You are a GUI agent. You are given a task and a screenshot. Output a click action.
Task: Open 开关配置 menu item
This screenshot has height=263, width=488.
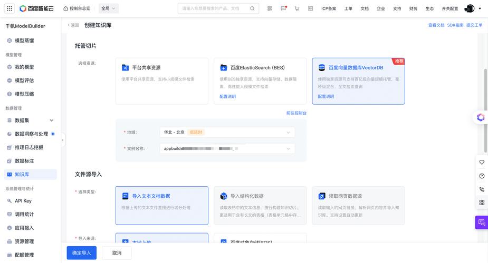[449, 9]
